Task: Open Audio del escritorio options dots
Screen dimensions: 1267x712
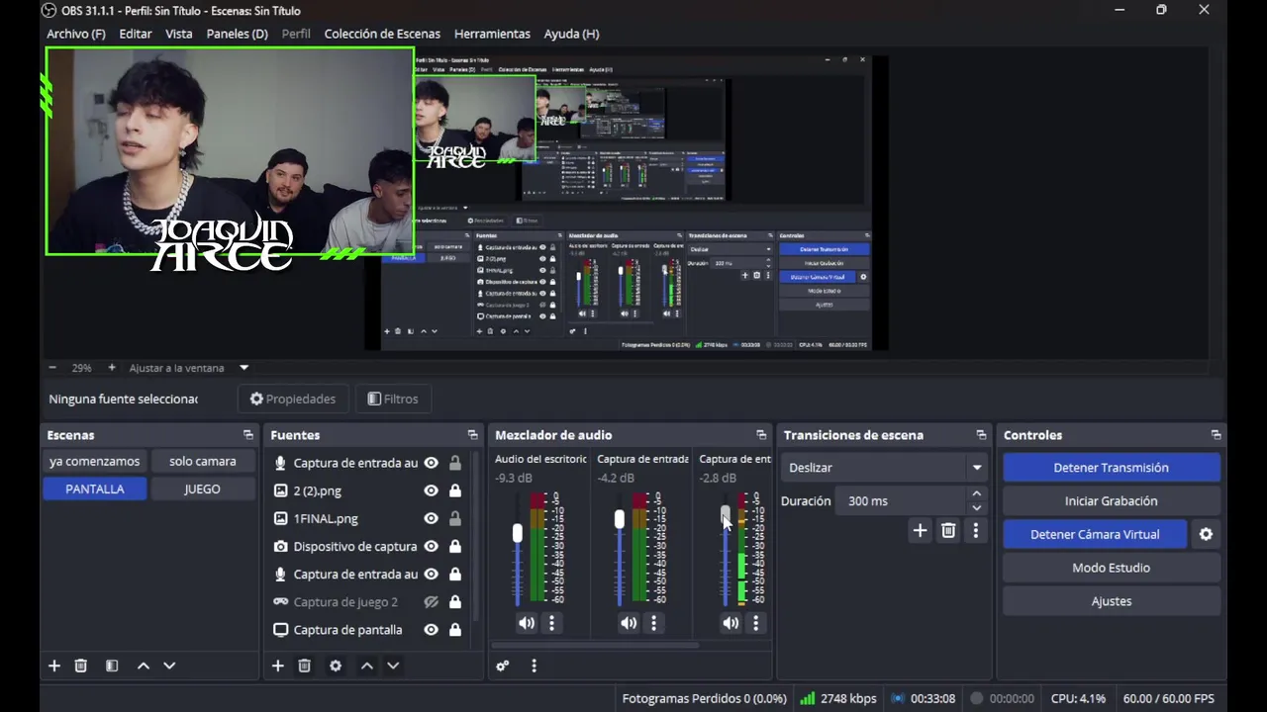Action: (x=551, y=623)
